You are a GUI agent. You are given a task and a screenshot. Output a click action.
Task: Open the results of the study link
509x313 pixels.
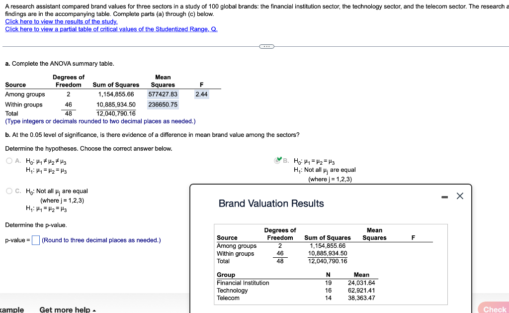coord(61,21)
